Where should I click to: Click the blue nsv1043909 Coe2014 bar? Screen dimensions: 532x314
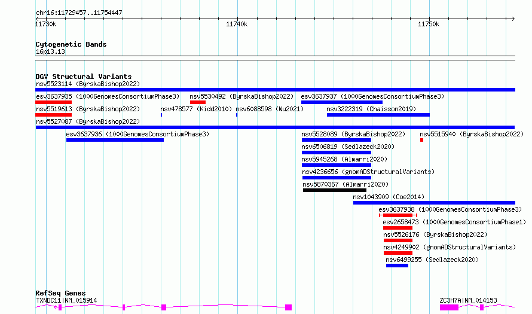pos(435,203)
